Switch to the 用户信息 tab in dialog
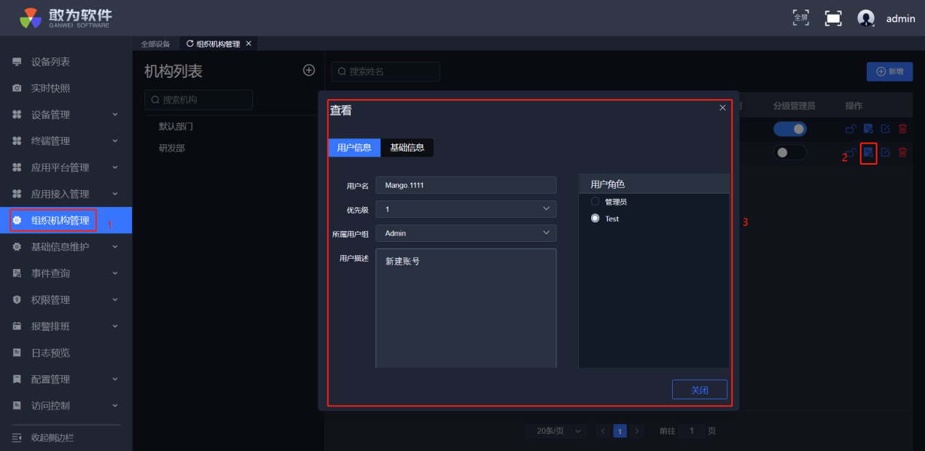The height and width of the screenshot is (451, 925). click(x=354, y=147)
